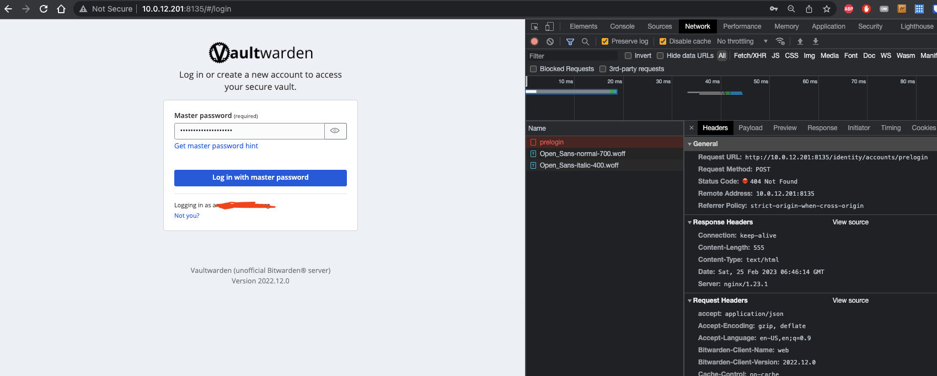Activate the DevTools inspect element picker
Image resolution: width=937 pixels, height=376 pixels.
[x=534, y=26]
